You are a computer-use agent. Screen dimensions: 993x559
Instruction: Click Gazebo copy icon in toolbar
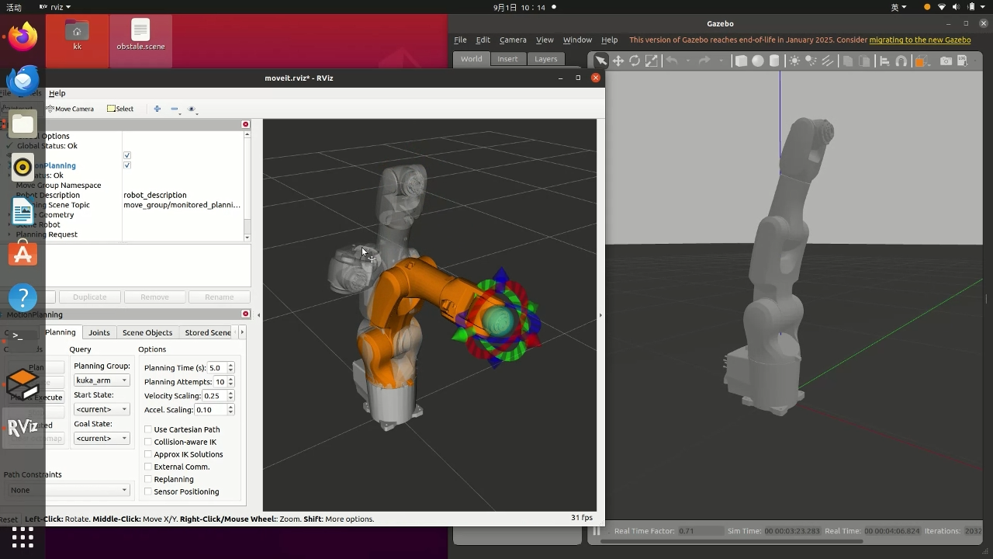(x=848, y=61)
